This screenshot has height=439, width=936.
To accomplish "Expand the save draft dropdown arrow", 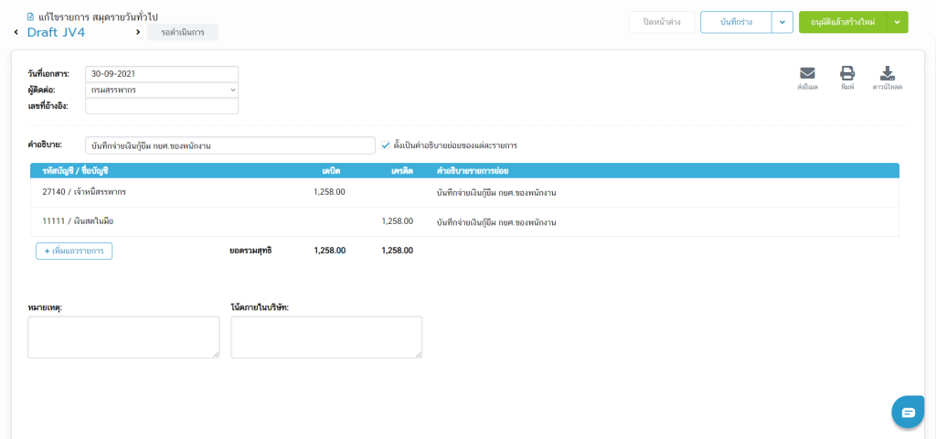I will point(782,22).
